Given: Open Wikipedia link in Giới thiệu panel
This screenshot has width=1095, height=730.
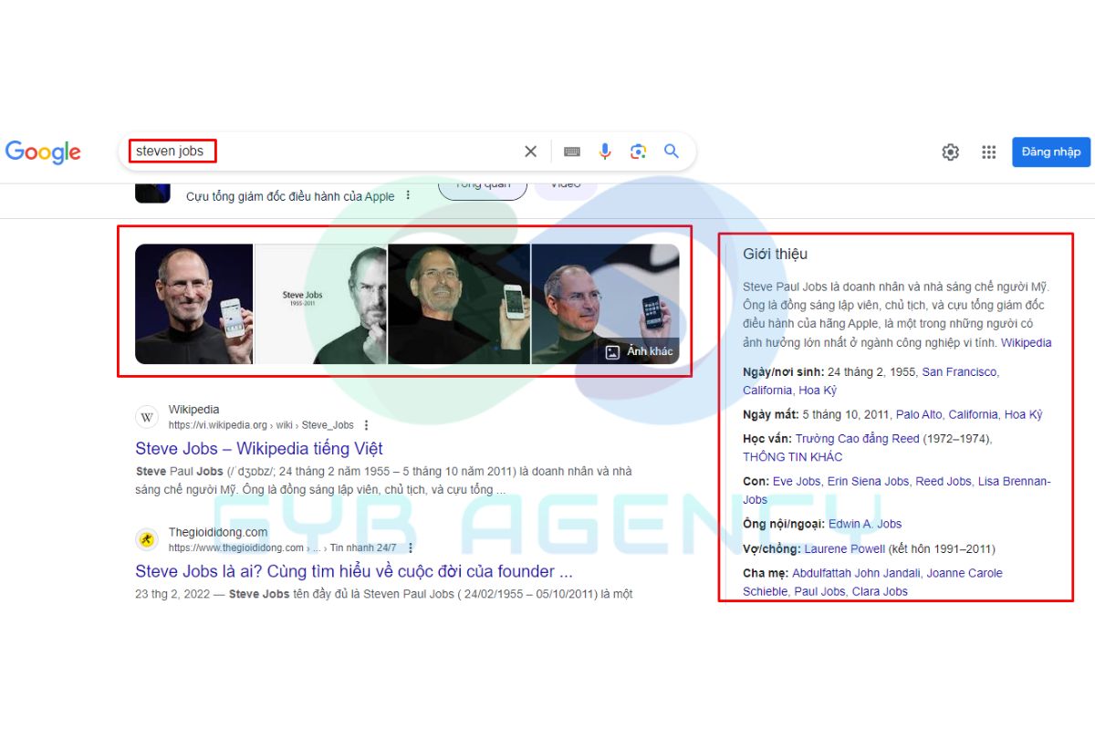Looking at the screenshot, I should tap(1026, 343).
